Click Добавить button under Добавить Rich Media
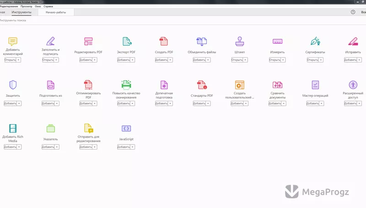This screenshot has height=208, width=366. [x=10, y=147]
